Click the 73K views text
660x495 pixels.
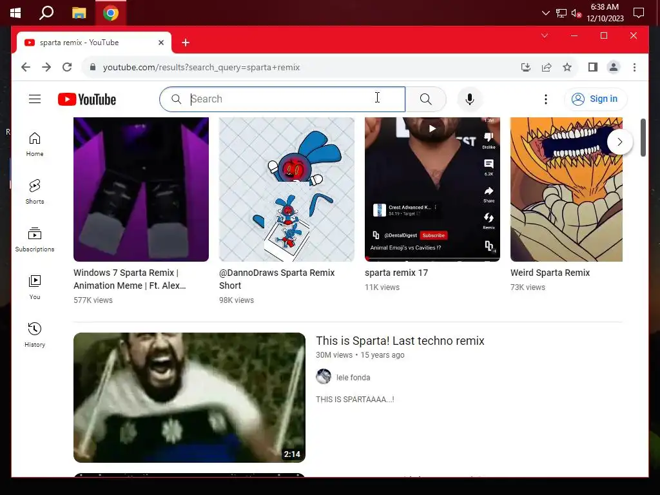[527, 287]
